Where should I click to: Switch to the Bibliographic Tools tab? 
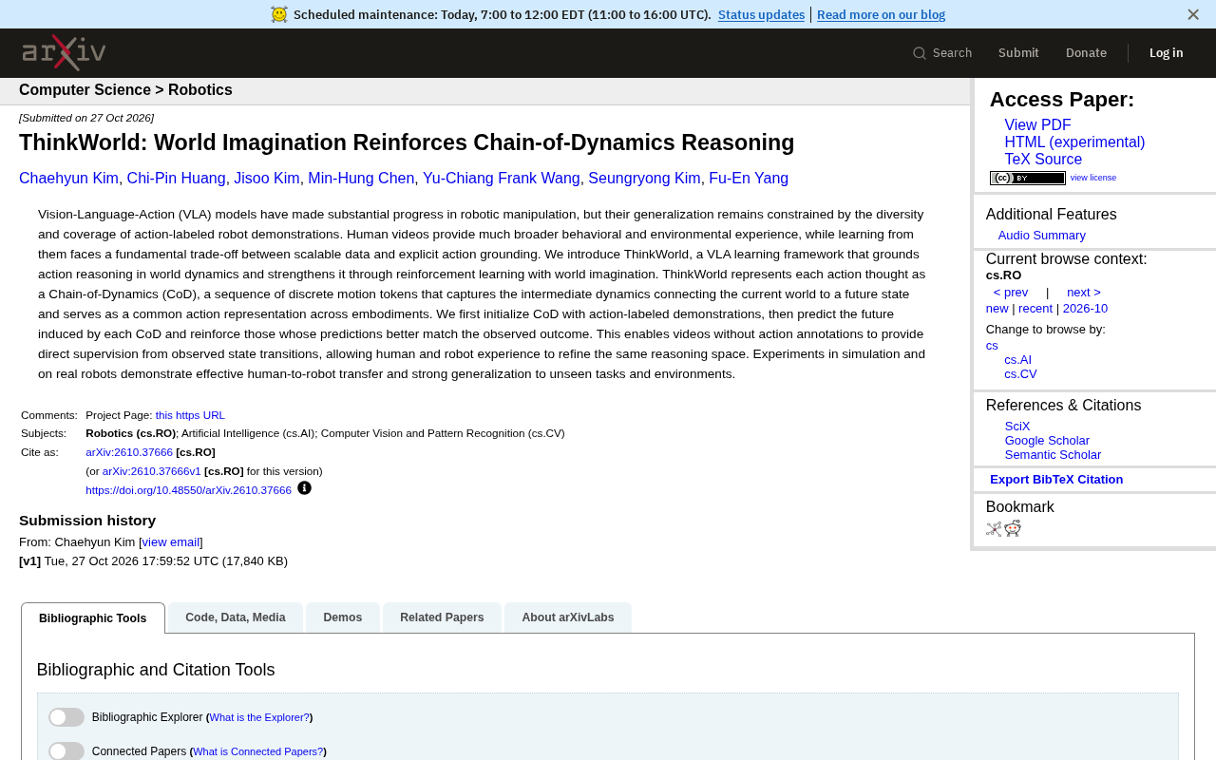pyautogui.click(x=93, y=618)
